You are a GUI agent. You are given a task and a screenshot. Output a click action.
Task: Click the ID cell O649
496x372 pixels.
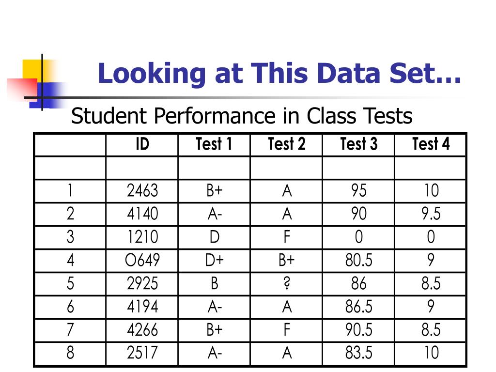coord(142,260)
